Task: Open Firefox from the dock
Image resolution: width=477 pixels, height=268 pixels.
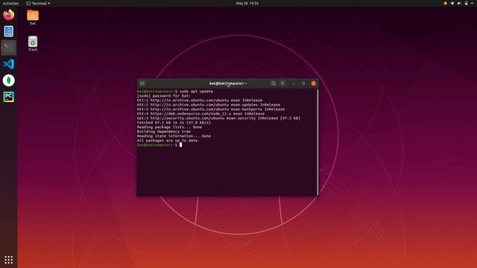Action: [x=8, y=15]
